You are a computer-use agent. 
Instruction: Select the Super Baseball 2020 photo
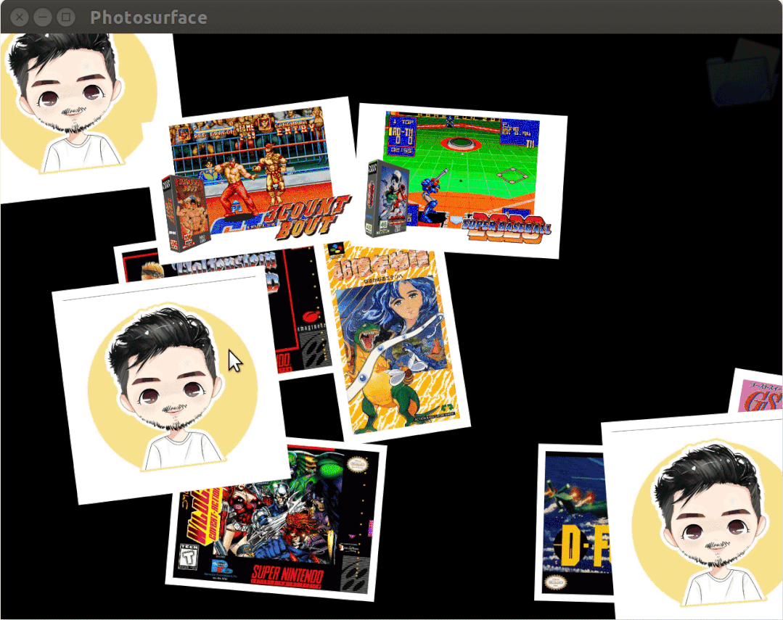coord(461,181)
